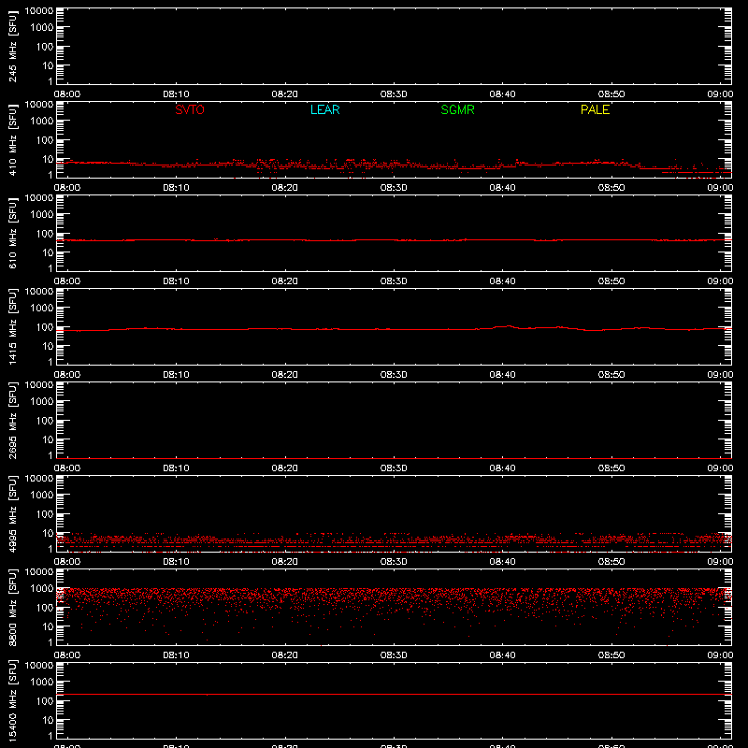Click the 10000 tick value on 245 MHz panel

point(39,11)
